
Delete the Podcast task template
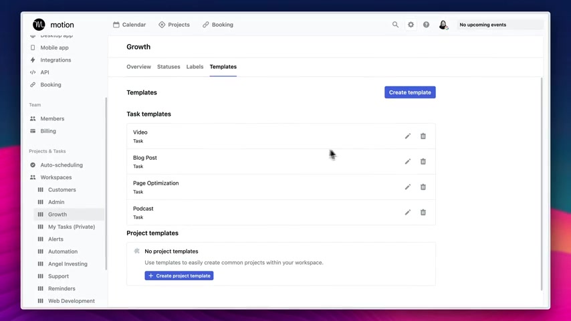coord(423,212)
